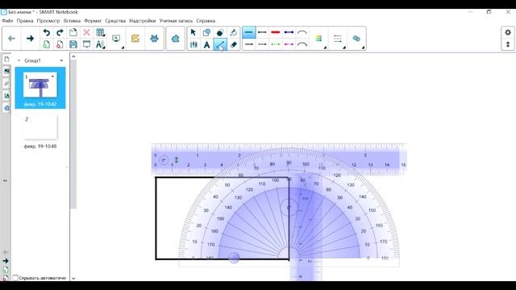Add a new page with the green page icon
This screenshot has height=290, width=516.
click(x=47, y=44)
